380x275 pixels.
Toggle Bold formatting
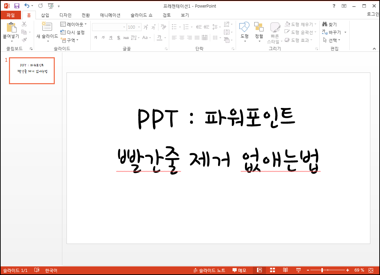96,38
